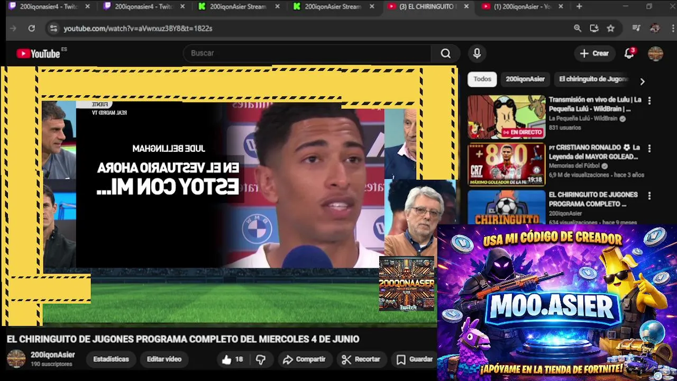The image size is (677, 381).
Task: Open the El Chiringuito suggestion thumbnail
Action: click(506, 207)
